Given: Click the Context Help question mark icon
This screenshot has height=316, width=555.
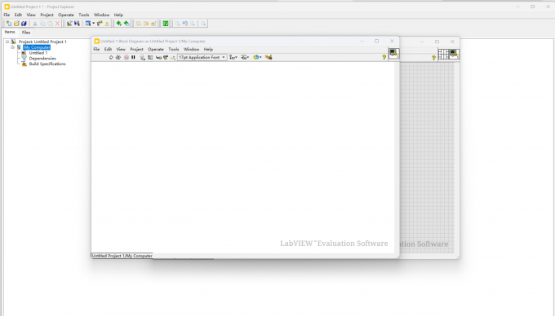Looking at the screenshot, I should 384,57.
